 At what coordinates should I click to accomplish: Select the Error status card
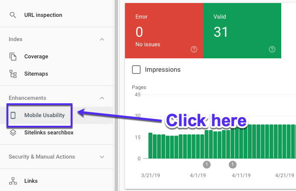coord(164,30)
